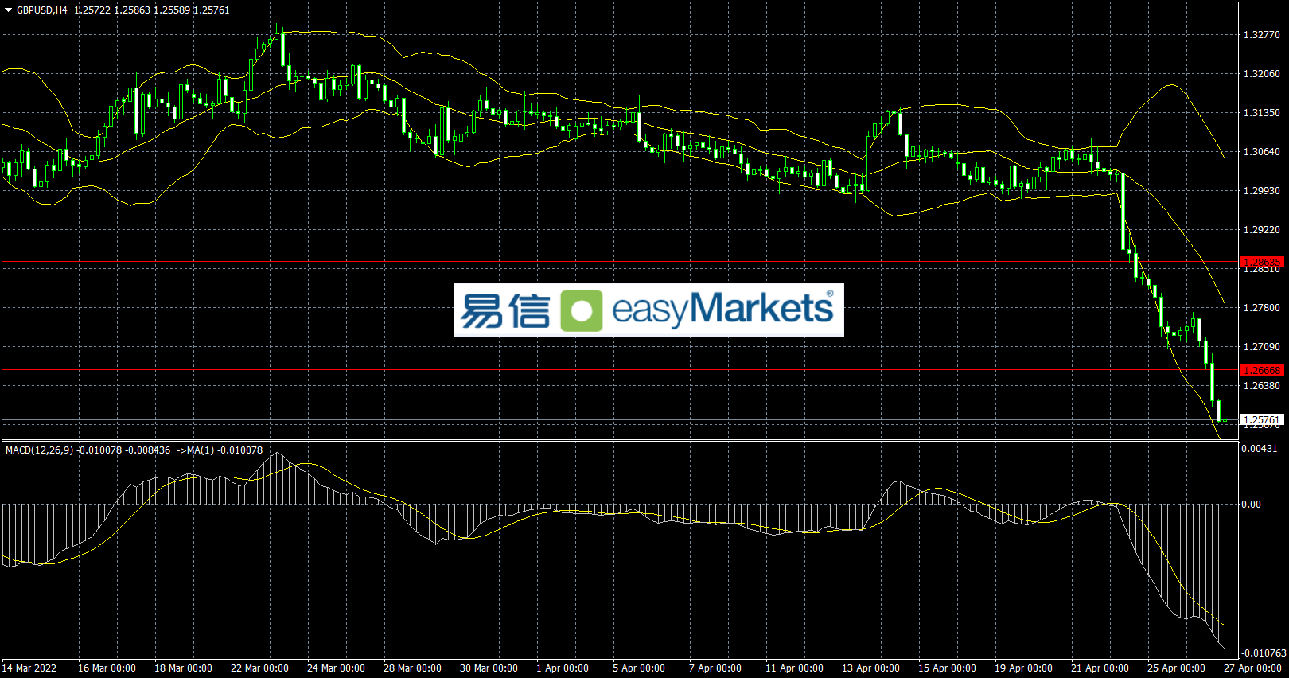Click the 25 Apr 00:00 time label
Image resolution: width=1289 pixels, height=678 pixels.
(x=1176, y=668)
